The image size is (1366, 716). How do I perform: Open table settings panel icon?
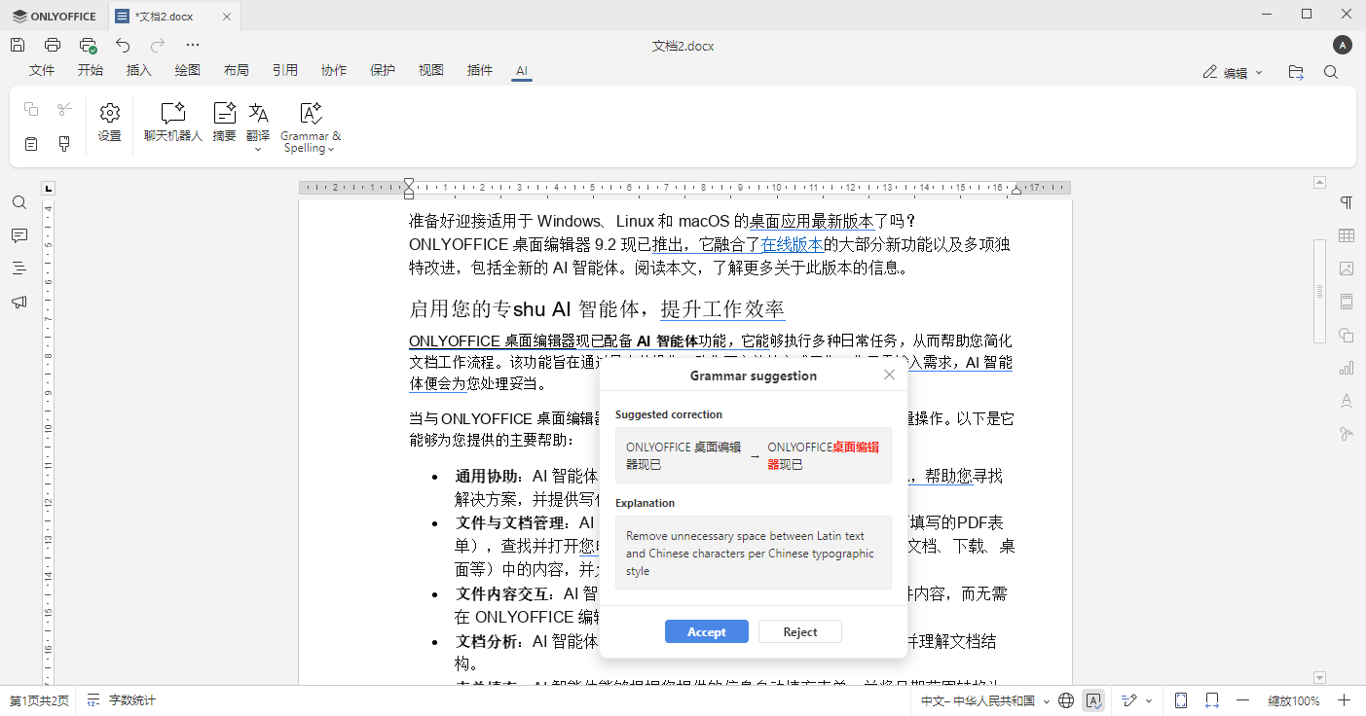(x=1346, y=235)
